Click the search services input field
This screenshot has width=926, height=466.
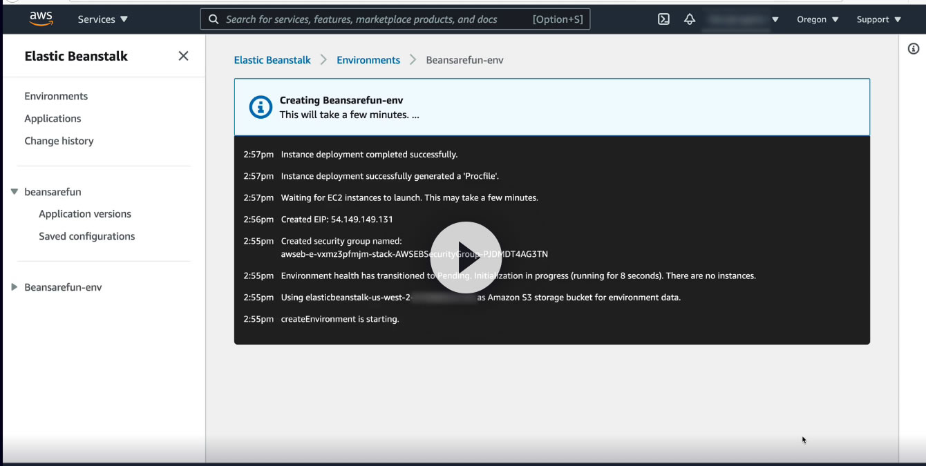click(x=395, y=19)
